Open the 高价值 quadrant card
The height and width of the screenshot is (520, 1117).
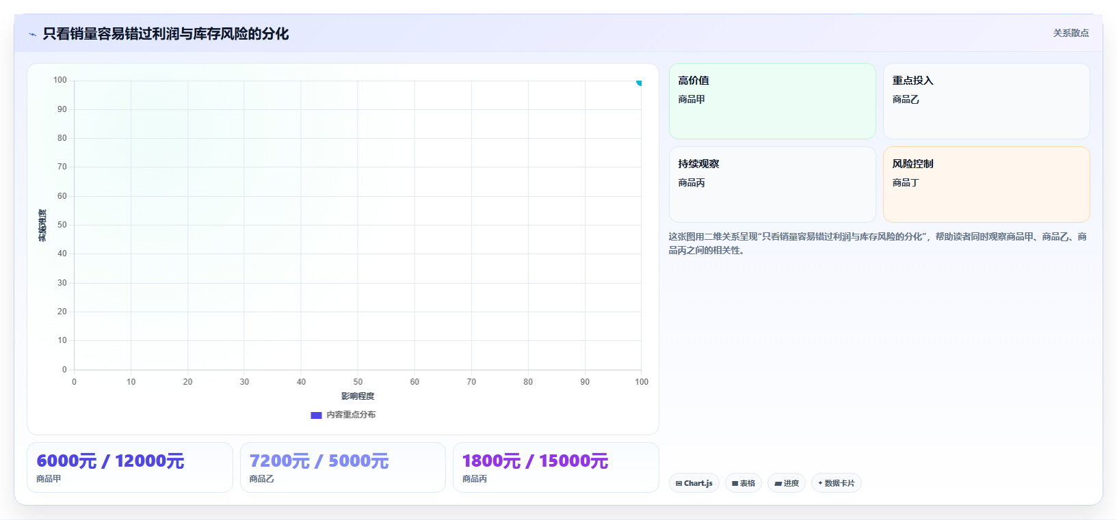(772, 101)
